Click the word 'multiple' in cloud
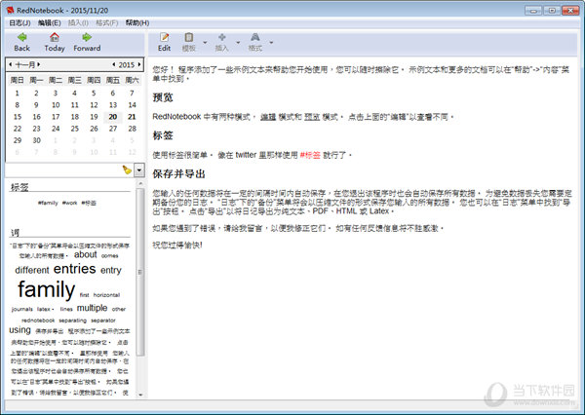 [x=92, y=308]
